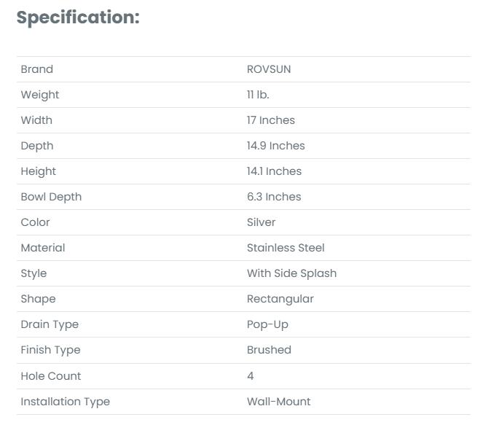Click the Pop-Up drain type value
This screenshot has height=433, width=483.
click(267, 324)
